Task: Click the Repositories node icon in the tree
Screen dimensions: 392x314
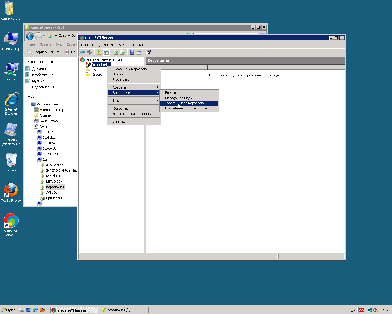Action: [x=88, y=65]
